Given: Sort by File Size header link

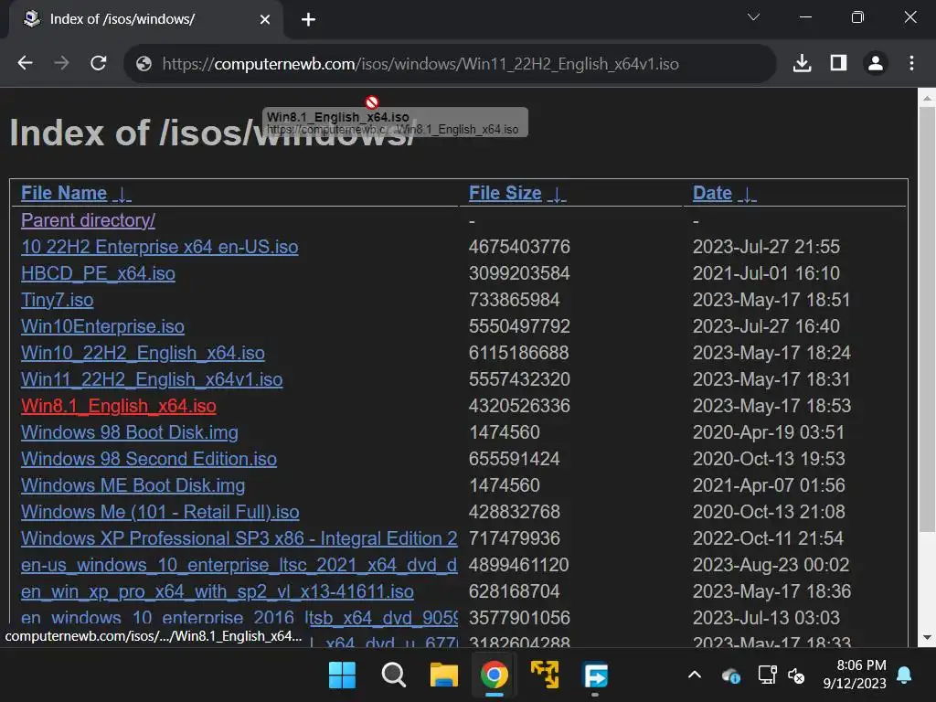Looking at the screenshot, I should tap(505, 193).
